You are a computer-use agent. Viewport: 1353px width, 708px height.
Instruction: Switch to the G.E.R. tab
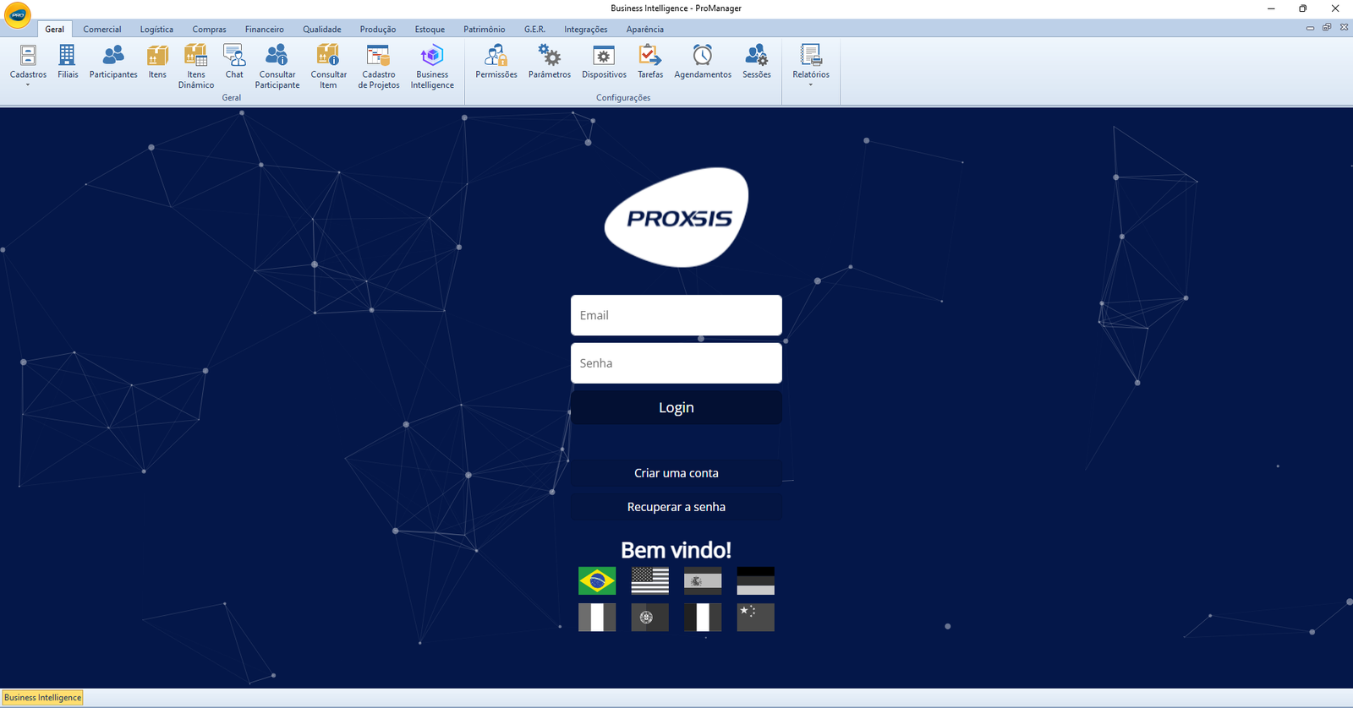point(534,29)
